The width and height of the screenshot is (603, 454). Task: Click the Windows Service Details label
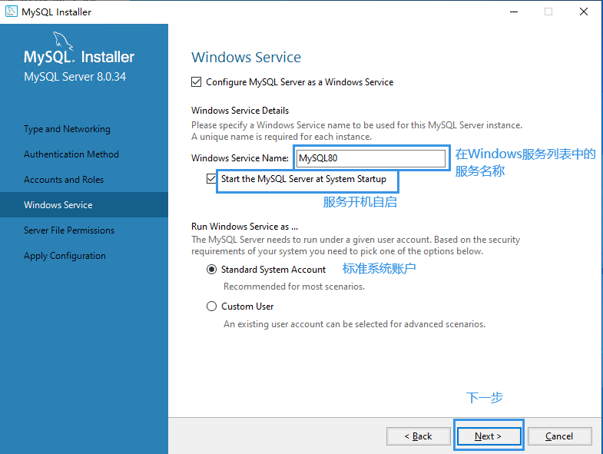coord(240,111)
